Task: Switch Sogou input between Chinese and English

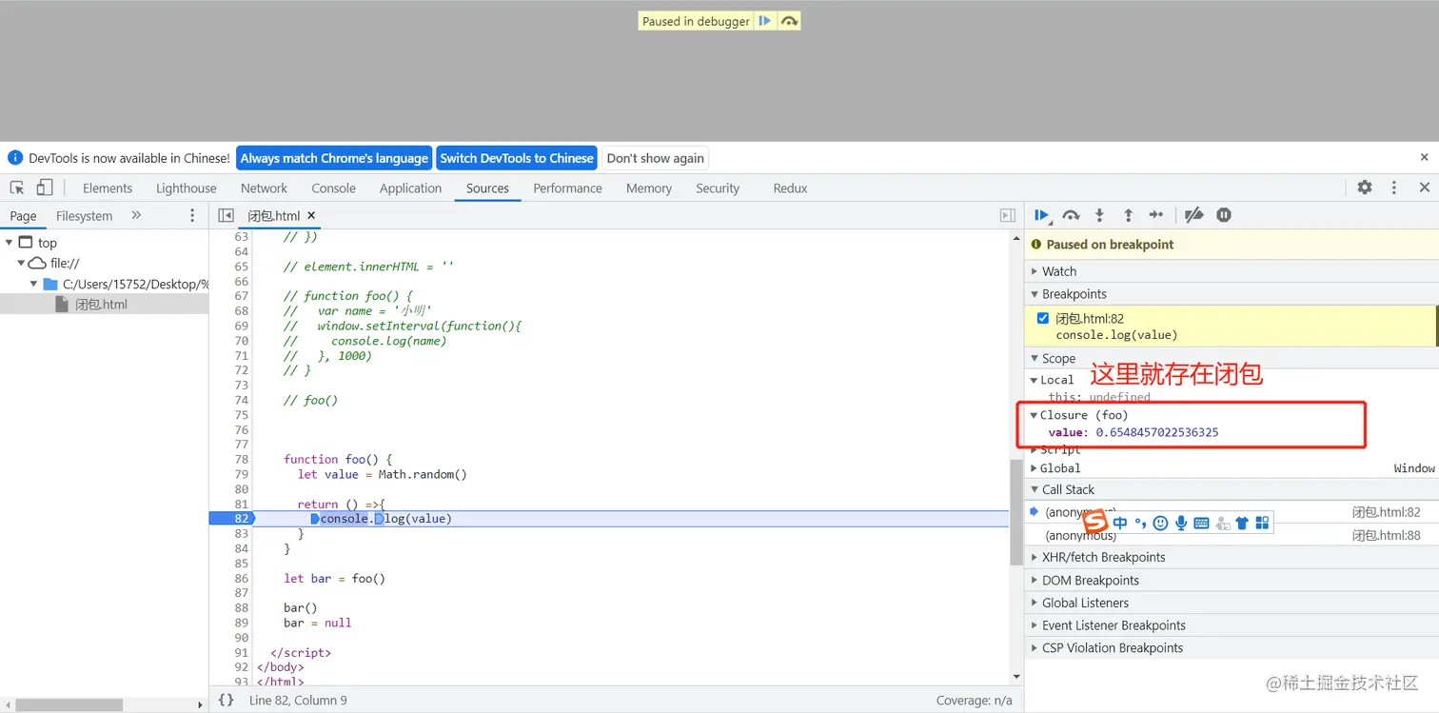Action: point(1119,523)
